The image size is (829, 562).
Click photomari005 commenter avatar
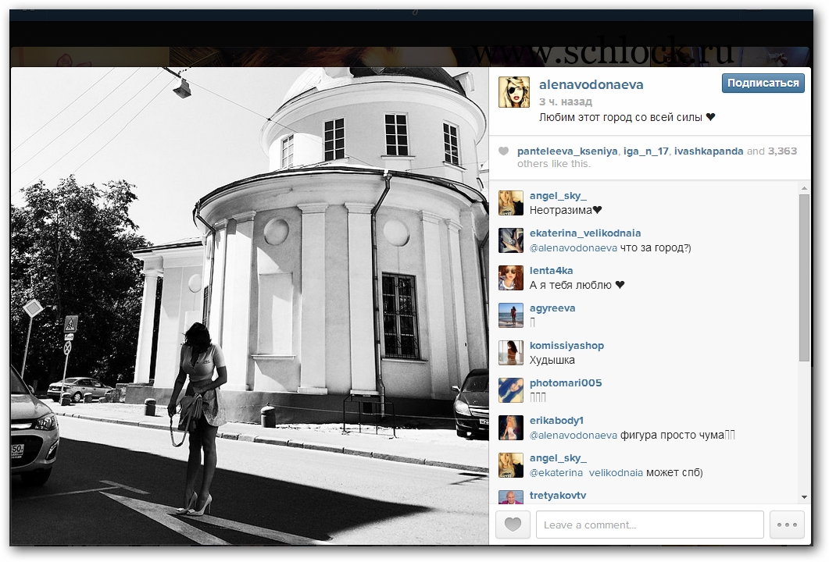pyautogui.click(x=511, y=390)
